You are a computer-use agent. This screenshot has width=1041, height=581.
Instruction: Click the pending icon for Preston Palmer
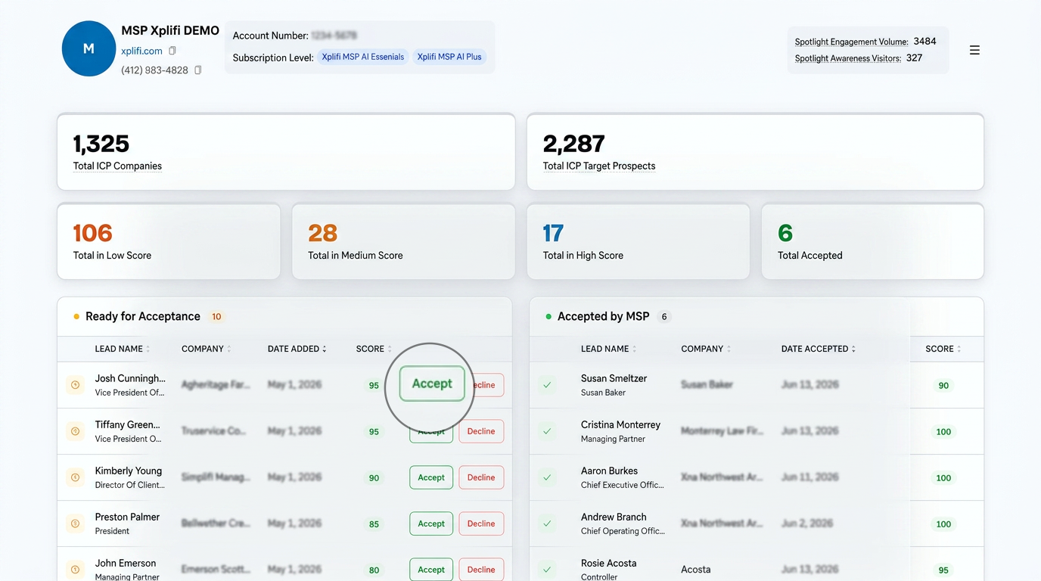[x=75, y=524]
